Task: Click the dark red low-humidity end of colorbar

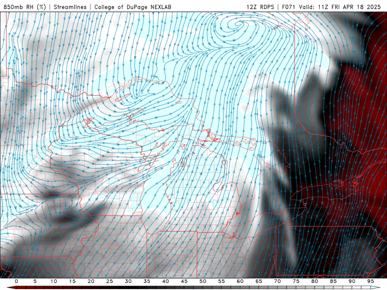Action: 12,288
